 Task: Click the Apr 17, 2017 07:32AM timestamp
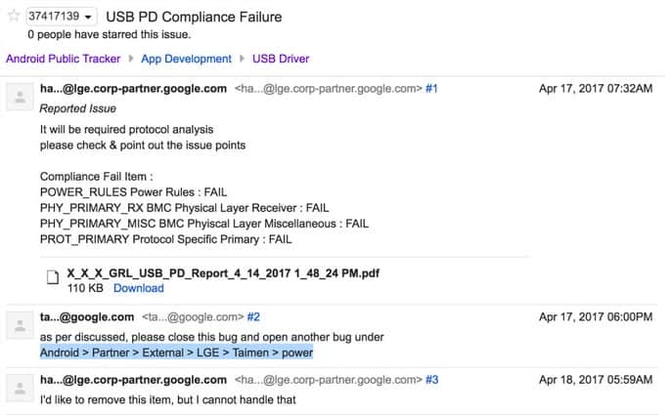(x=596, y=88)
